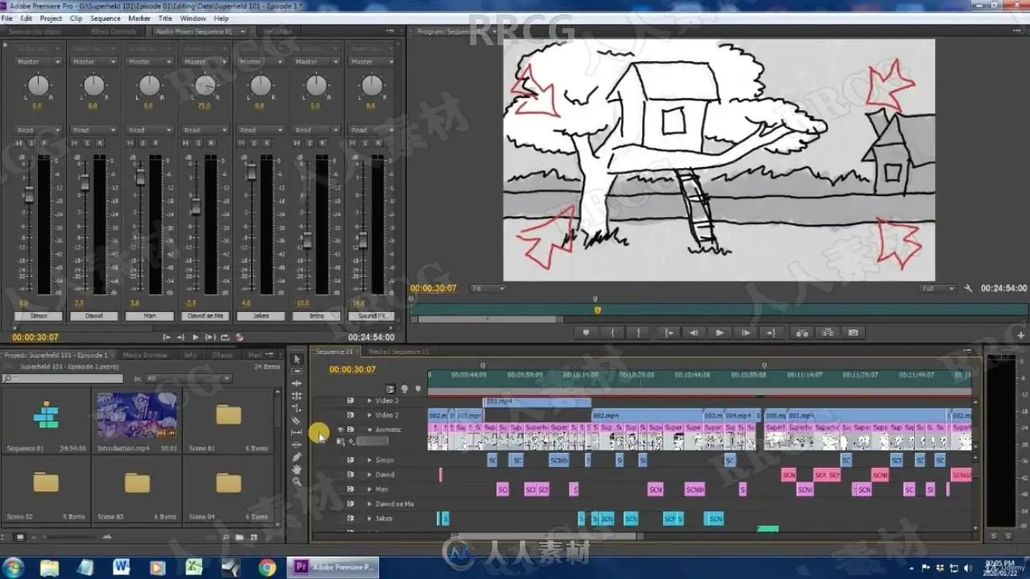The image size is (1030, 579).
Task: Open the Clip menu
Action: 76,18
